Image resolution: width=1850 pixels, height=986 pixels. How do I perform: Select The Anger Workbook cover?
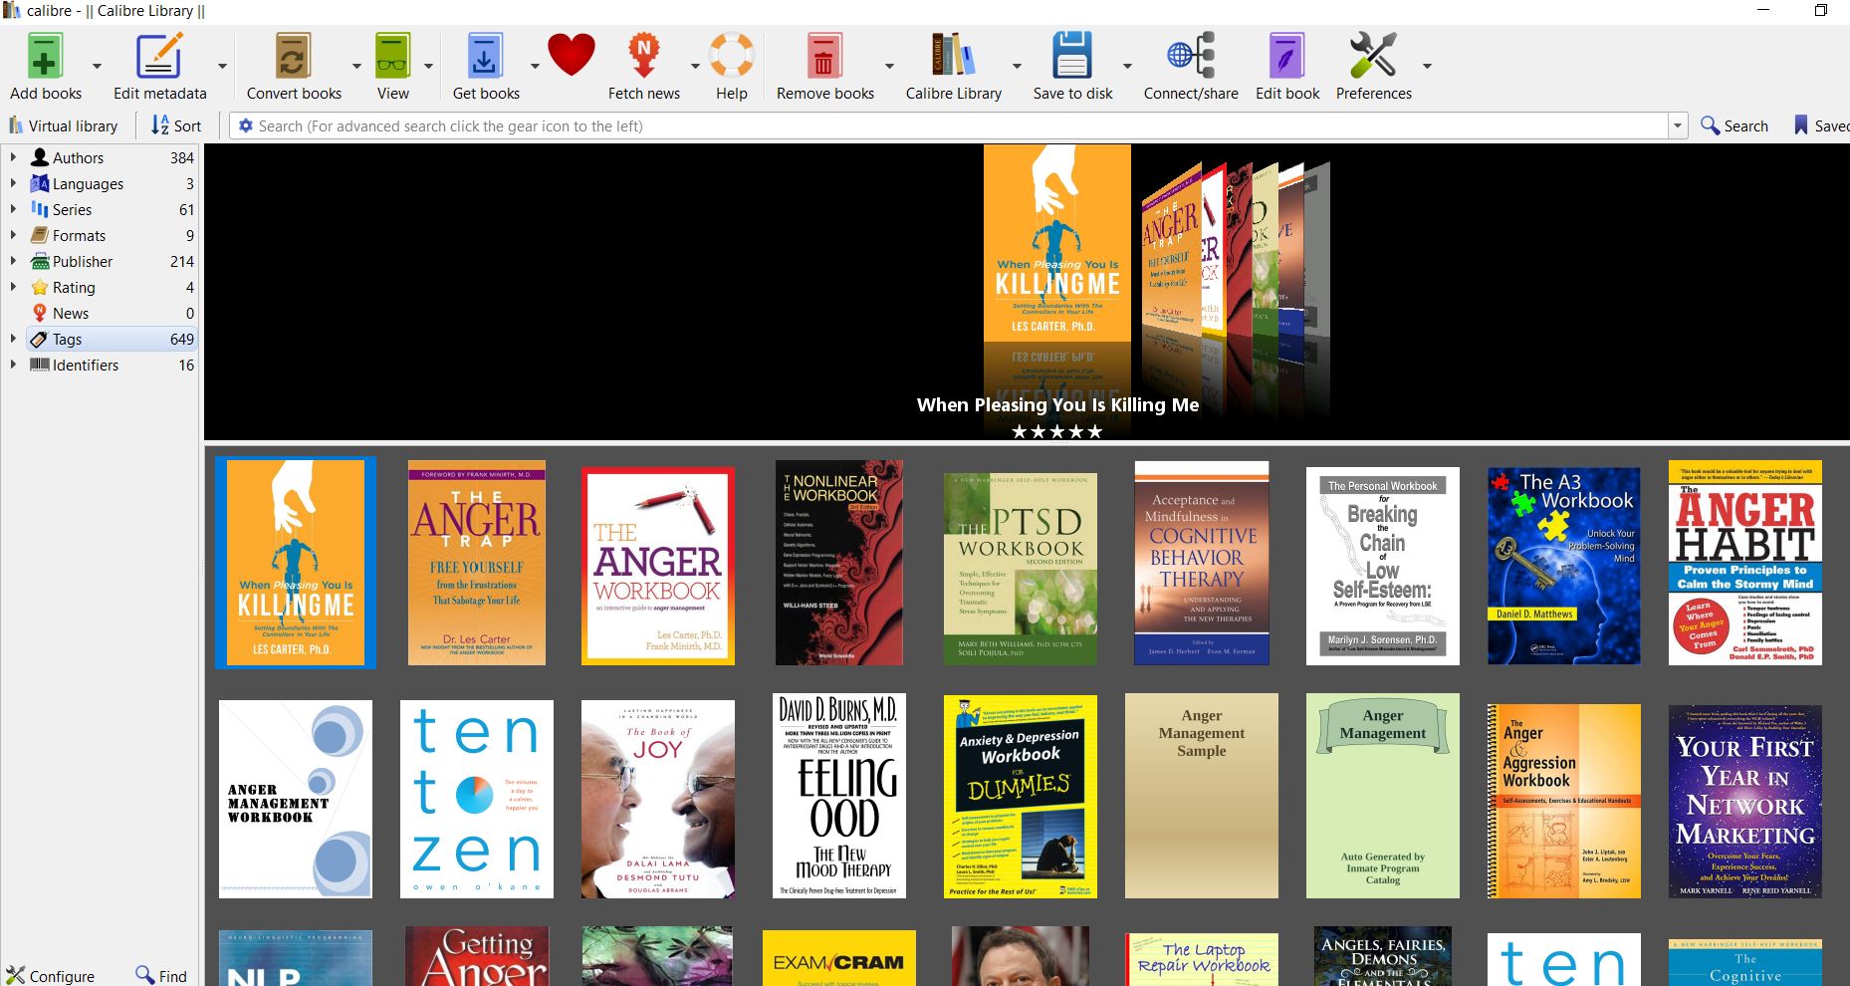point(658,566)
